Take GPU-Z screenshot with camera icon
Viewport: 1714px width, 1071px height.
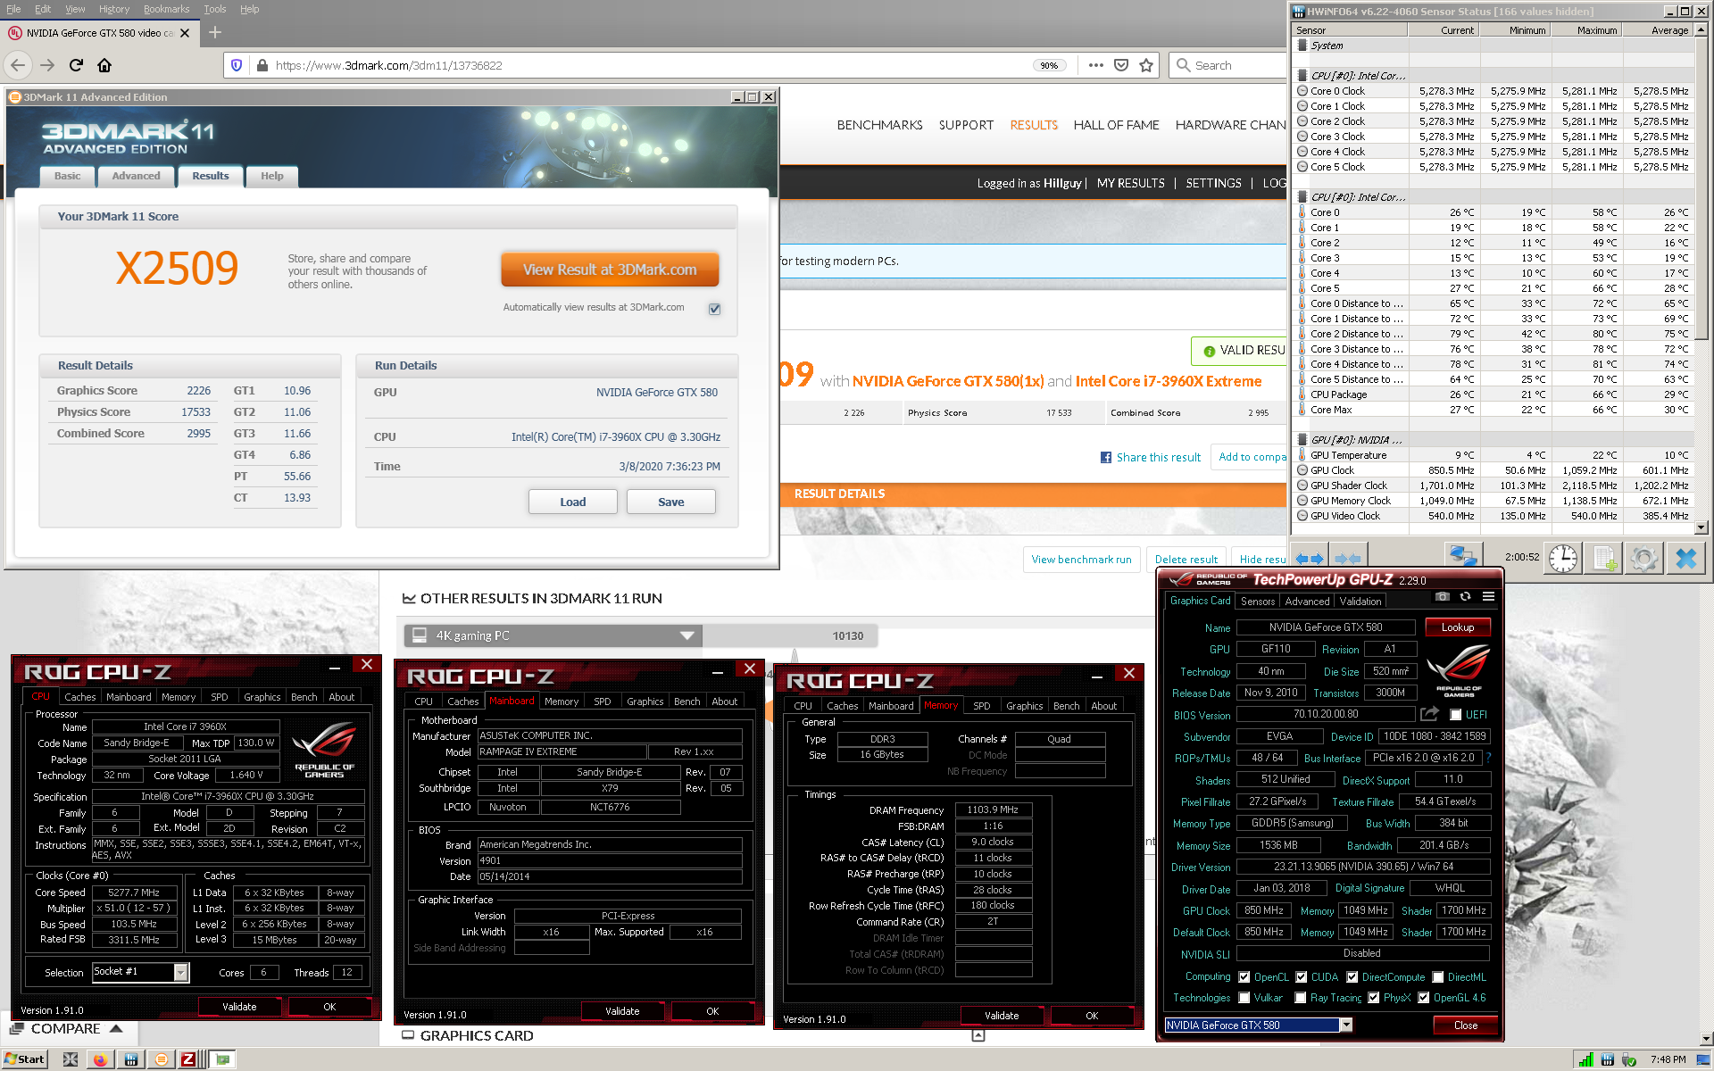click(1442, 596)
